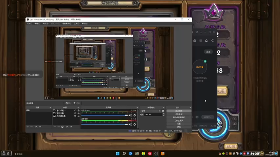This screenshot has width=280, height=157.
Task: Mute the microphone/Aux audio channel
Action: [x=130, y=115]
